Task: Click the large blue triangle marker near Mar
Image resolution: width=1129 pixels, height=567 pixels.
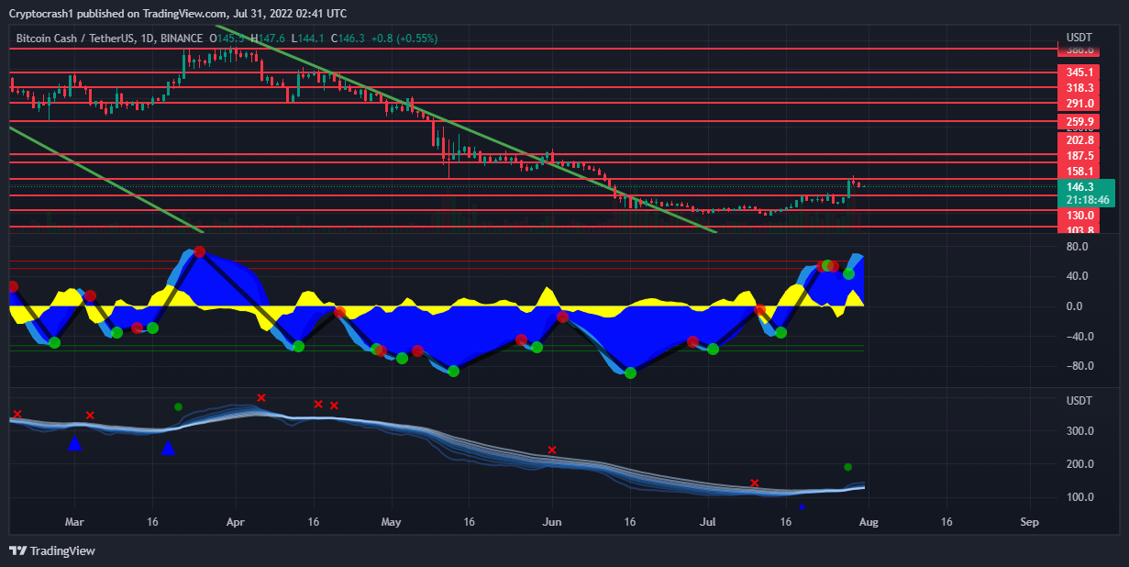Action: click(75, 444)
